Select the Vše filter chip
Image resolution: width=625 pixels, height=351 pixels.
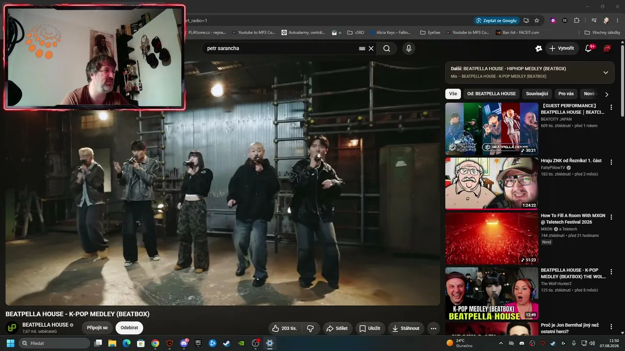[x=453, y=94]
